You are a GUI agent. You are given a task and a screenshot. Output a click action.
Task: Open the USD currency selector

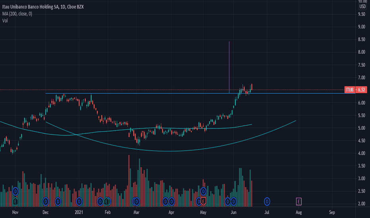362,6
